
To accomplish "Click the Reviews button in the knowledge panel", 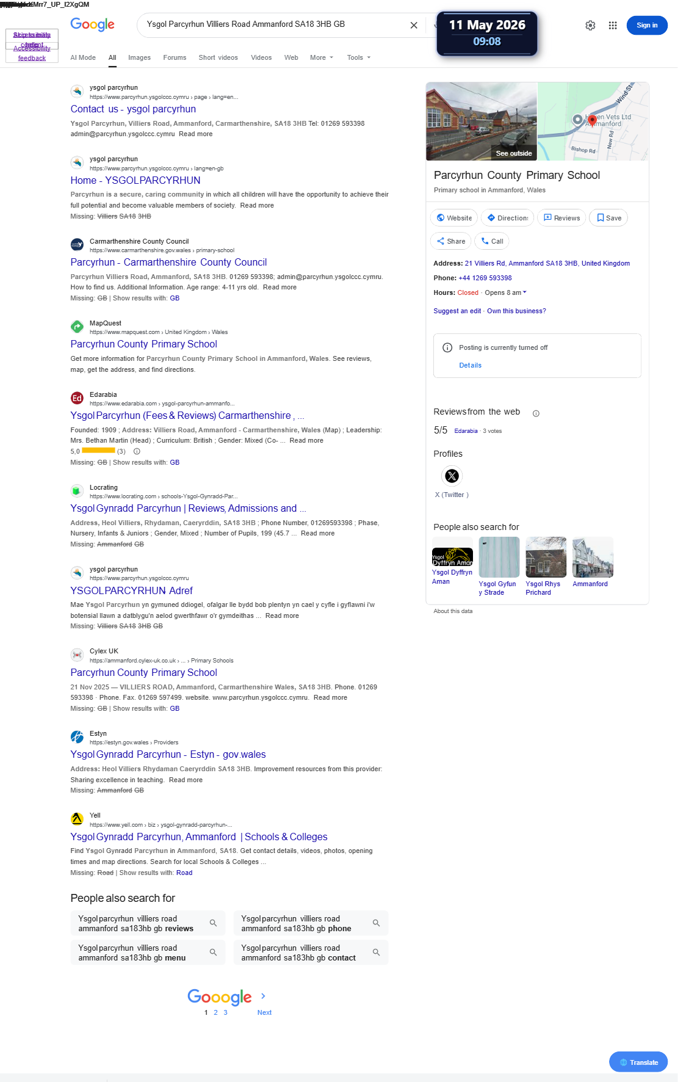I will point(561,218).
